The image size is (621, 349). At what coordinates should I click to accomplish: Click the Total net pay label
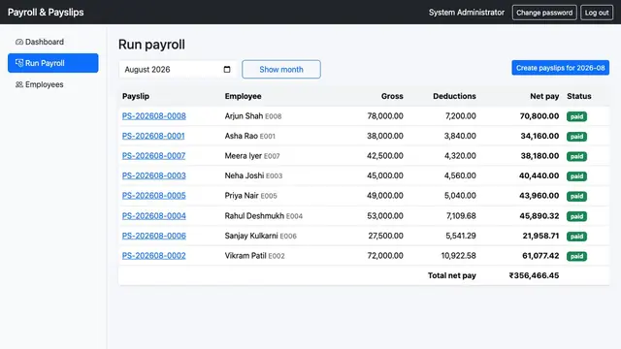[452, 275]
